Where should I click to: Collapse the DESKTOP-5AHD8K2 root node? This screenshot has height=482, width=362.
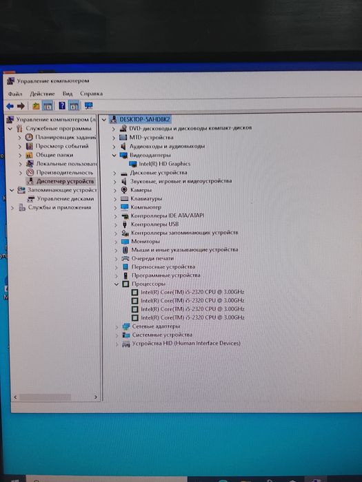tap(104, 120)
